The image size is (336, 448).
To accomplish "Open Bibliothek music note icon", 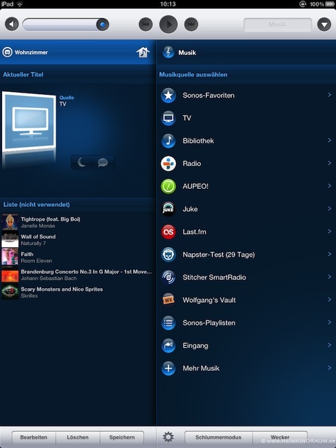I will (x=168, y=140).
